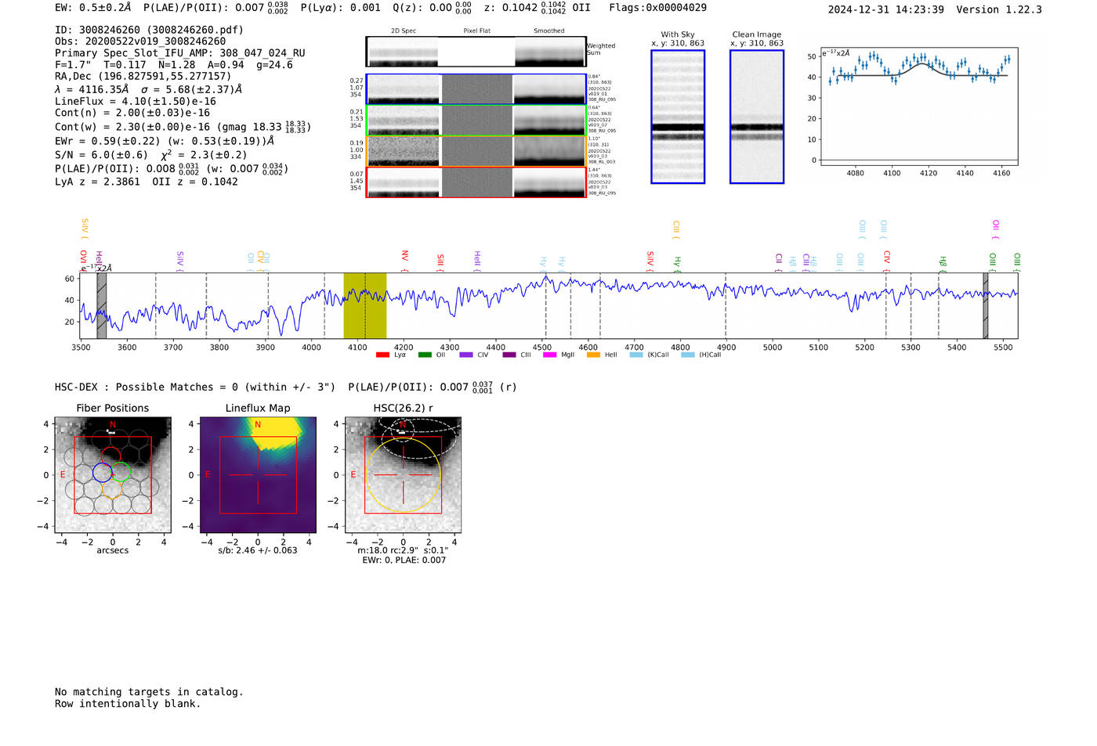The height and width of the screenshot is (746, 1097).
Task: Click 'No matching targets in catalog.' text
Action: (x=149, y=692)
